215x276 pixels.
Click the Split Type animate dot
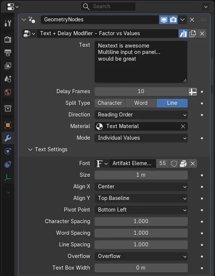tap(202, 103)
